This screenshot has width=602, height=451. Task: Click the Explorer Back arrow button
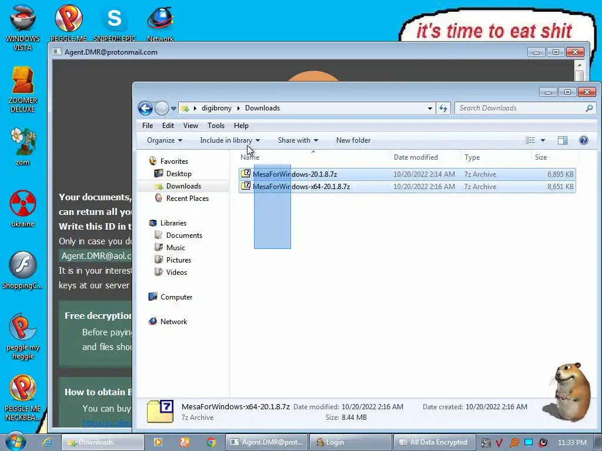click(146, 108)
